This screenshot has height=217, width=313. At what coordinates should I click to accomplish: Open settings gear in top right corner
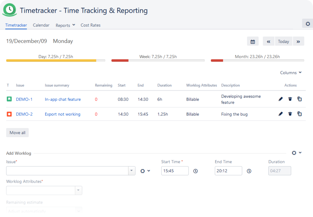coord(308,24)
